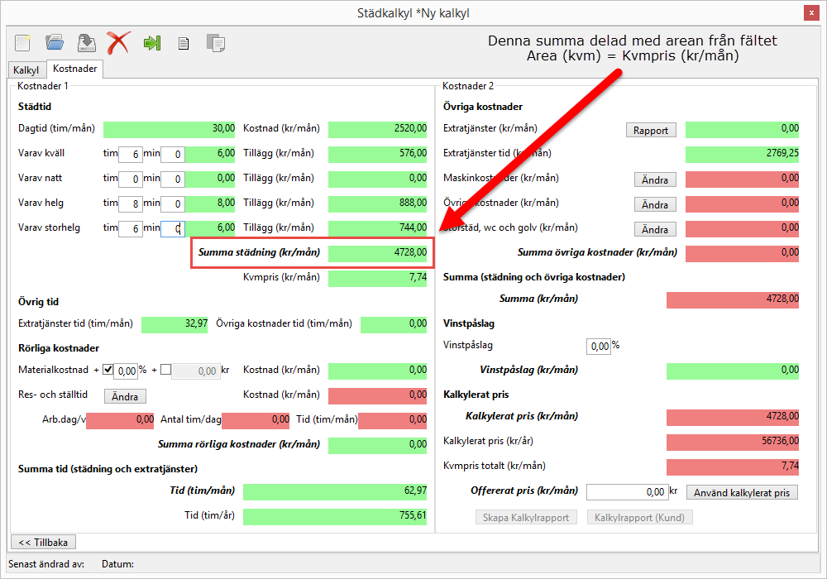Select the Kostnader tab
The width and height of the screenshot is (827, 579).
75,69
